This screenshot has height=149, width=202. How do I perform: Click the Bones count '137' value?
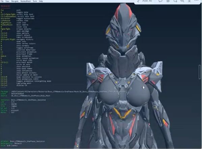click(13, 112)
